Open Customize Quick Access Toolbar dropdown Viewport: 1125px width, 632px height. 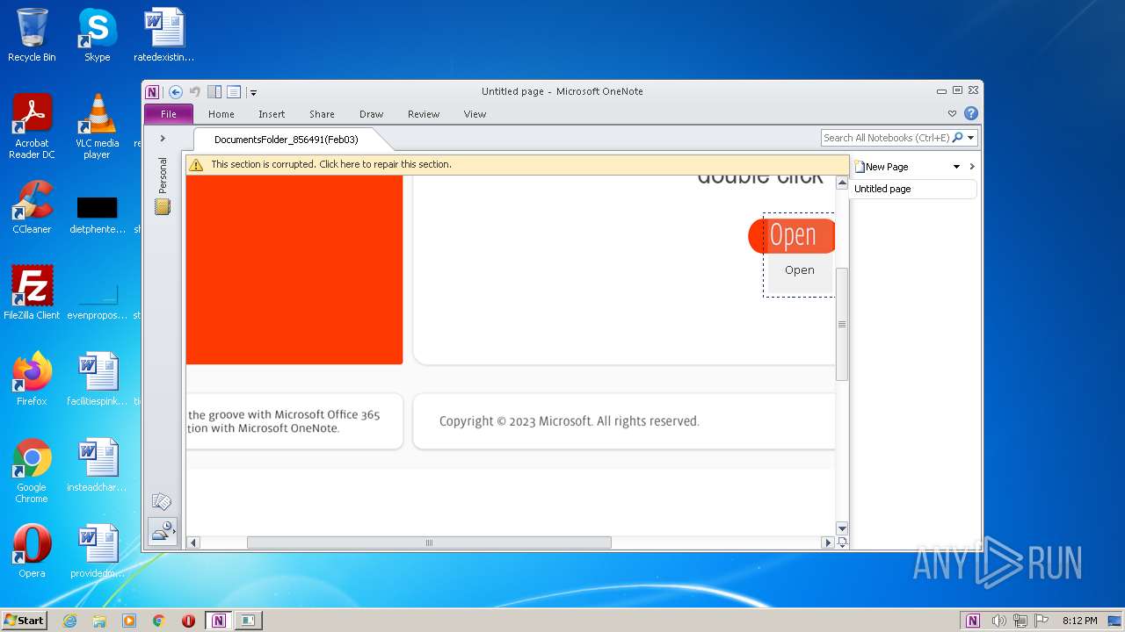pyautogui.click(x=253, y=92)
